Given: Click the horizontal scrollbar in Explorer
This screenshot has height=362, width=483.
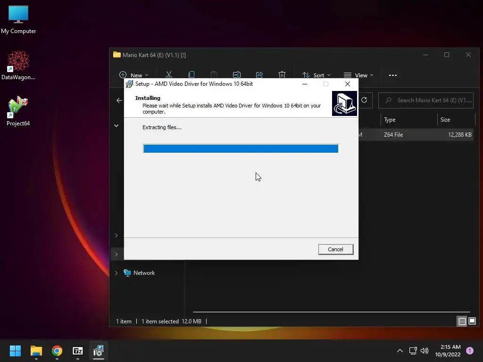Looking at the screenshot, I should [331, 312].
